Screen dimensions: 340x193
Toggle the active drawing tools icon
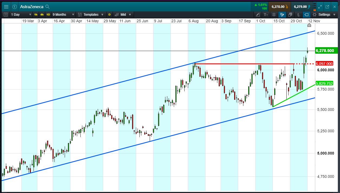click(282, 15)
